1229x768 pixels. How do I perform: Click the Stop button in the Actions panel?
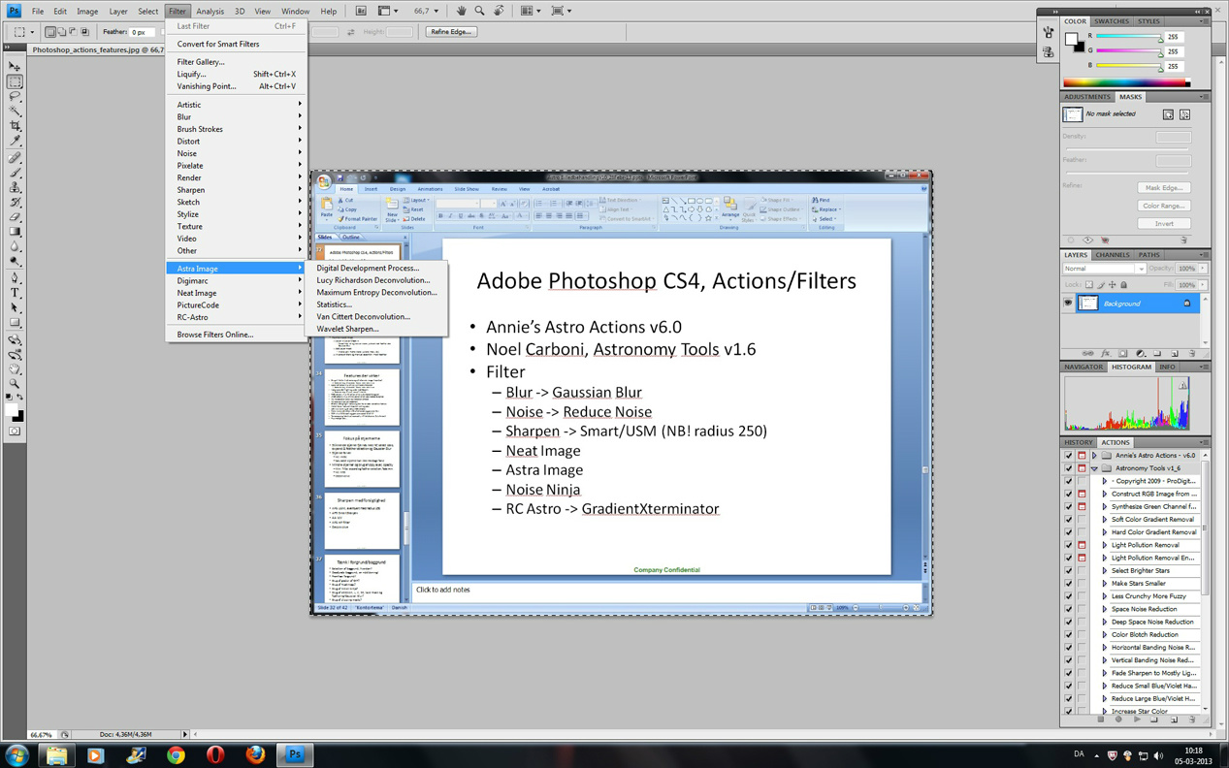pos(1100,720)
